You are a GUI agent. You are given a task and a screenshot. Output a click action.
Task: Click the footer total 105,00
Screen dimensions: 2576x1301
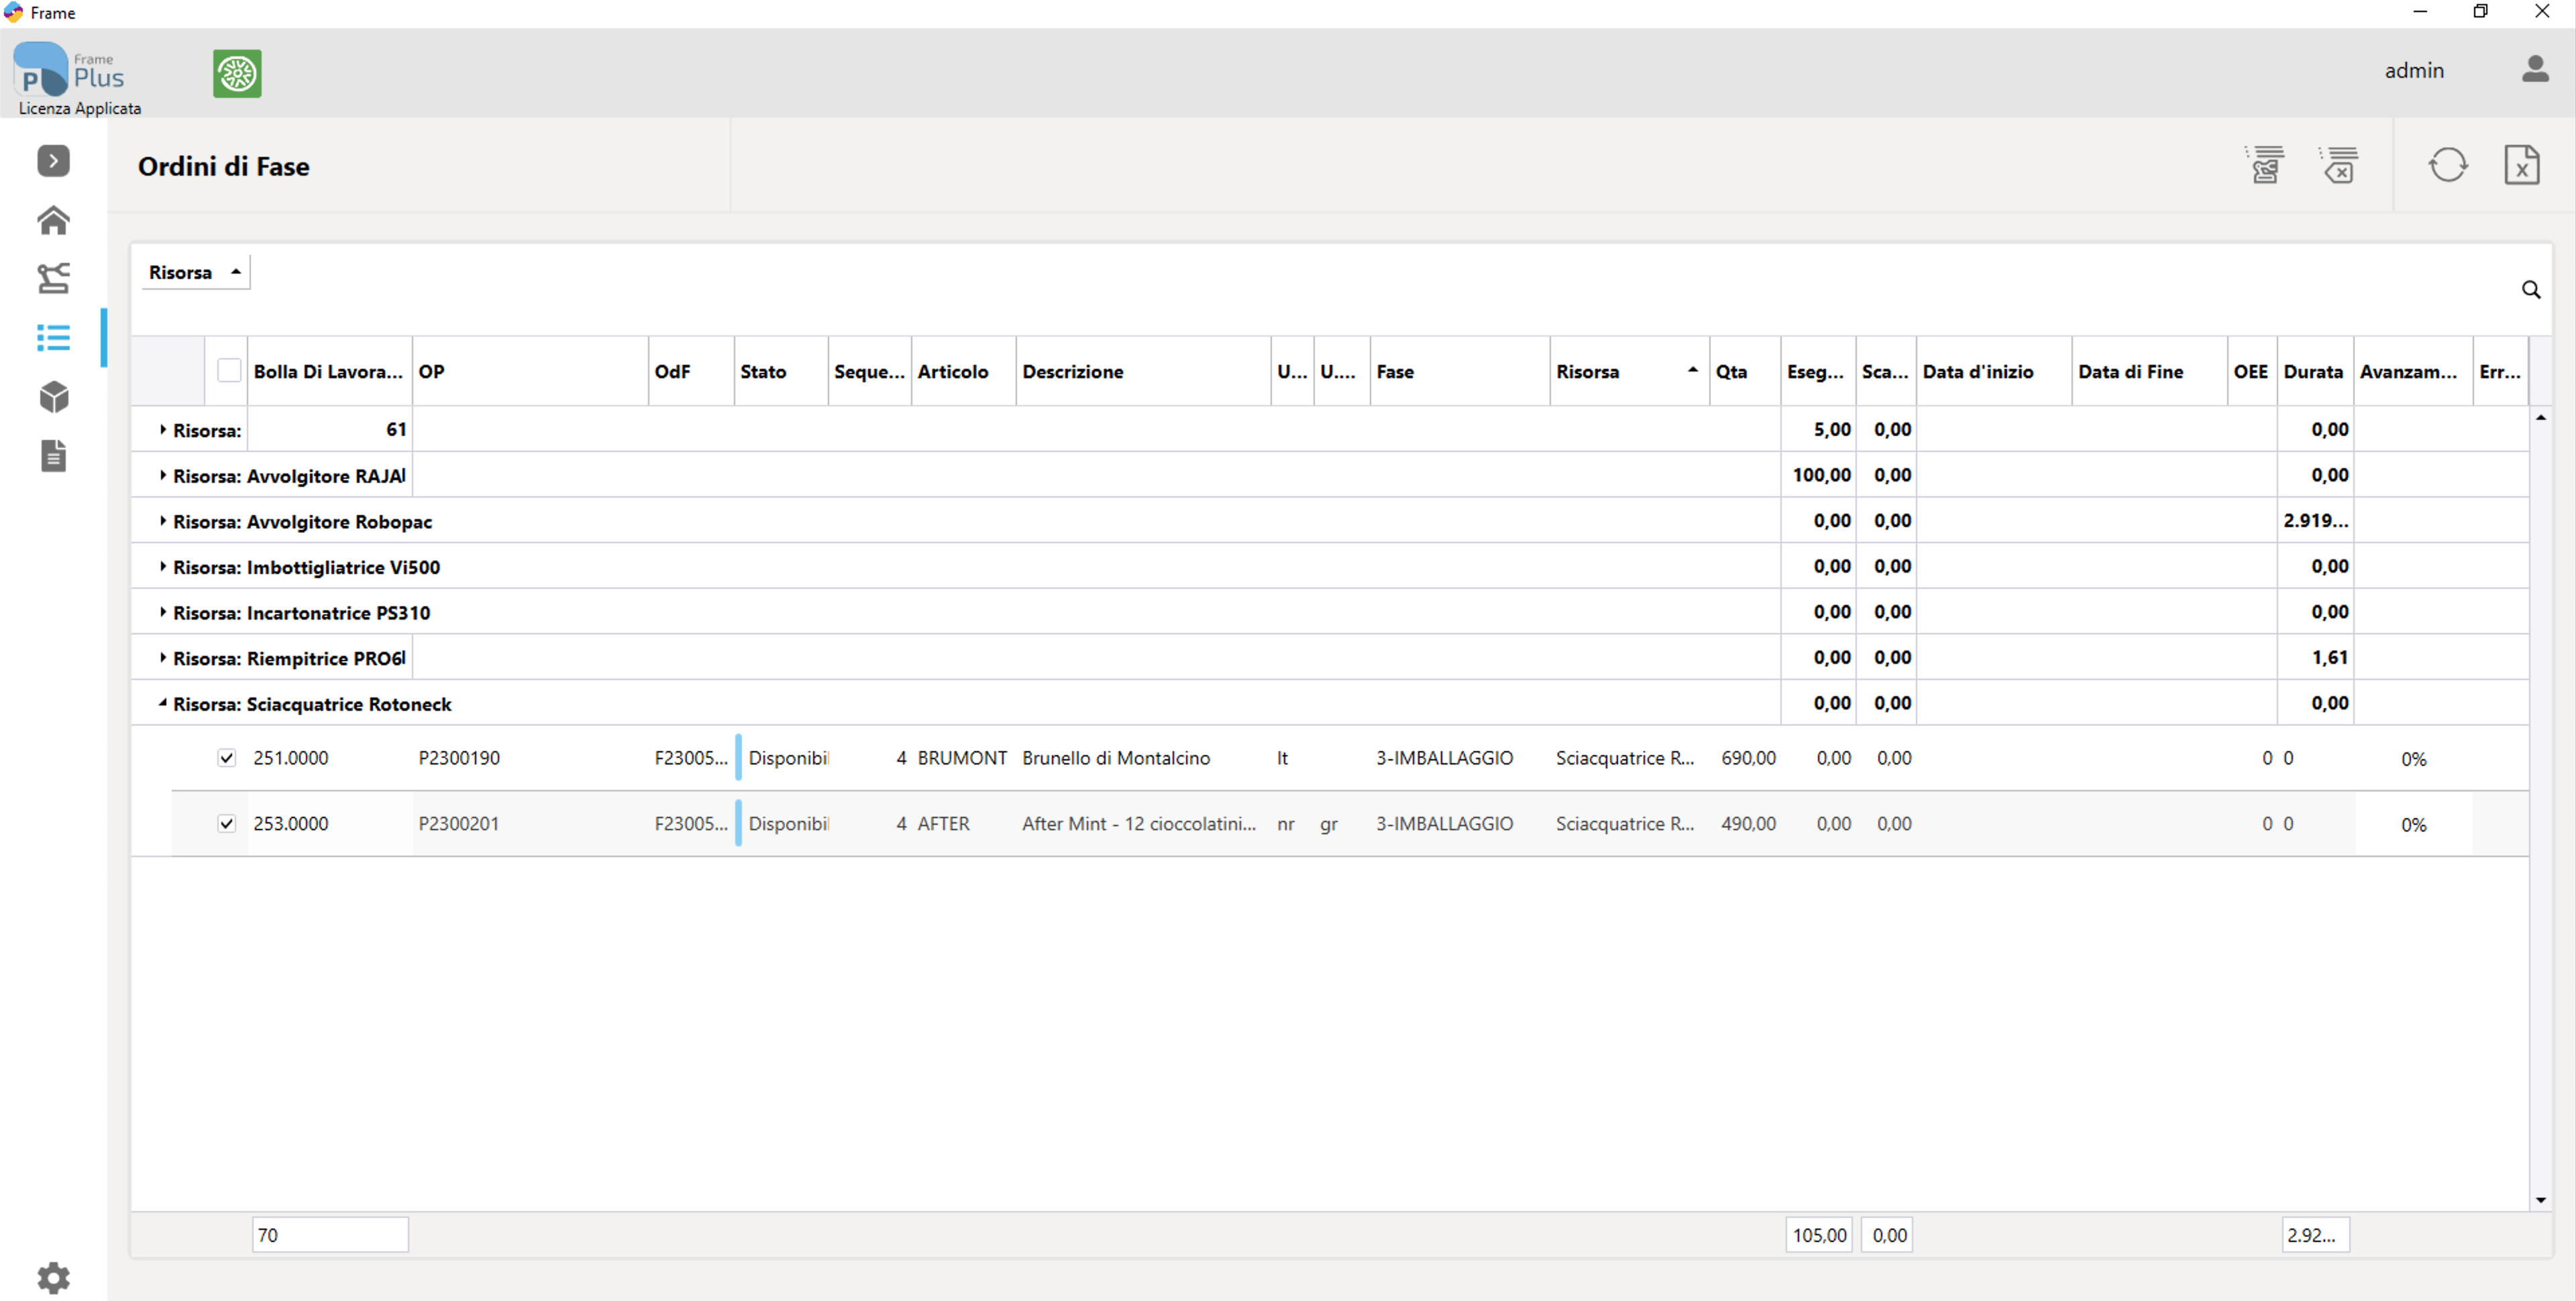(1819, 1235)
